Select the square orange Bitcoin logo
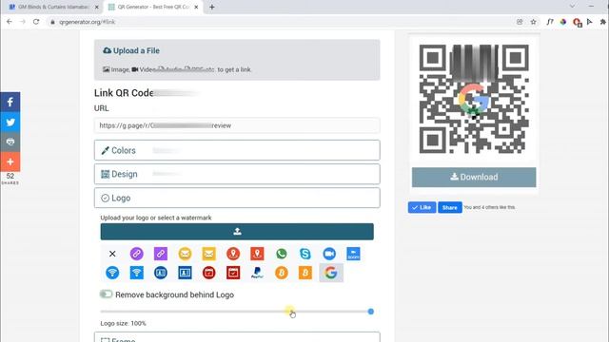The width and height of the screenshot is (609, 342). tap(305, 273)
